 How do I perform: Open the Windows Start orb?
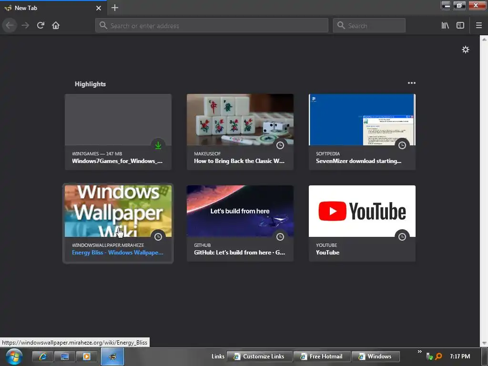tap(14, 356)
